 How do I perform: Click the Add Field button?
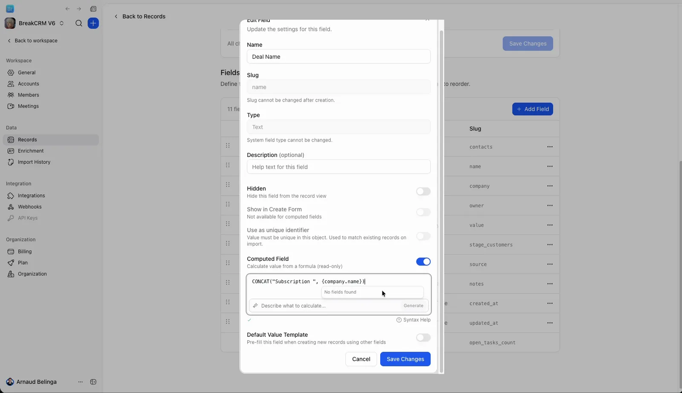(533, 109)
